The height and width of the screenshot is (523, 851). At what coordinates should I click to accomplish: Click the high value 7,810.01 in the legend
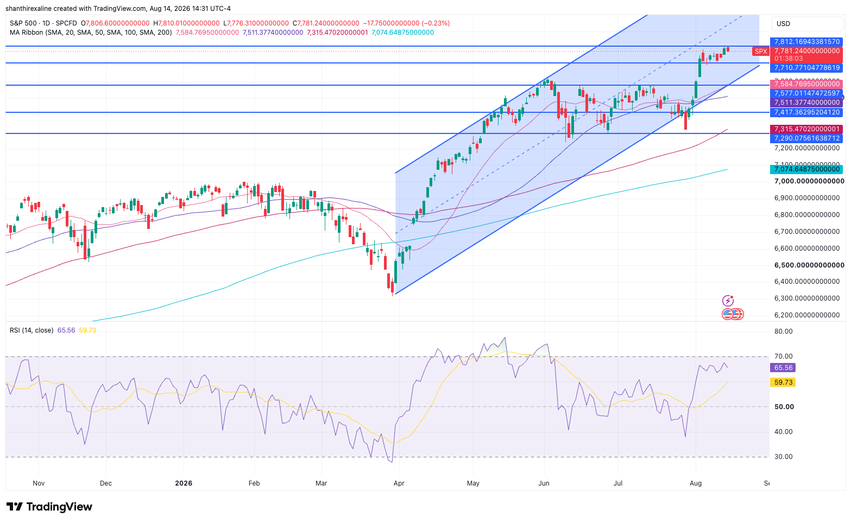click(189, 23)
